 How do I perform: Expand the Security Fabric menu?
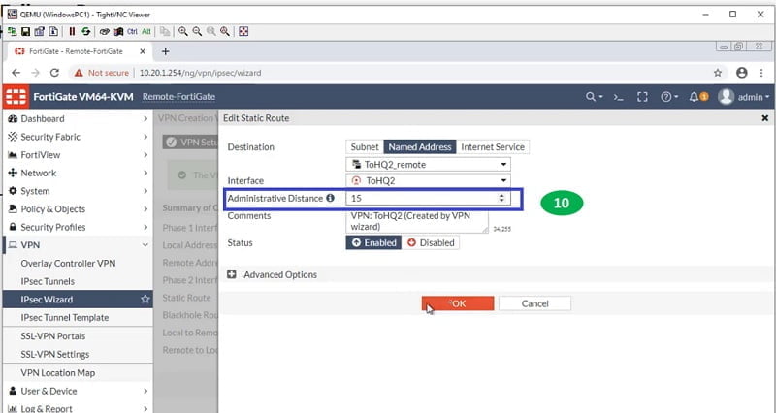[77, 137]
